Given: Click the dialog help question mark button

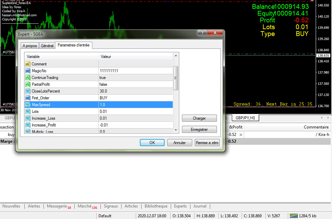Looking at the screenshot, I should coord(202,33).
